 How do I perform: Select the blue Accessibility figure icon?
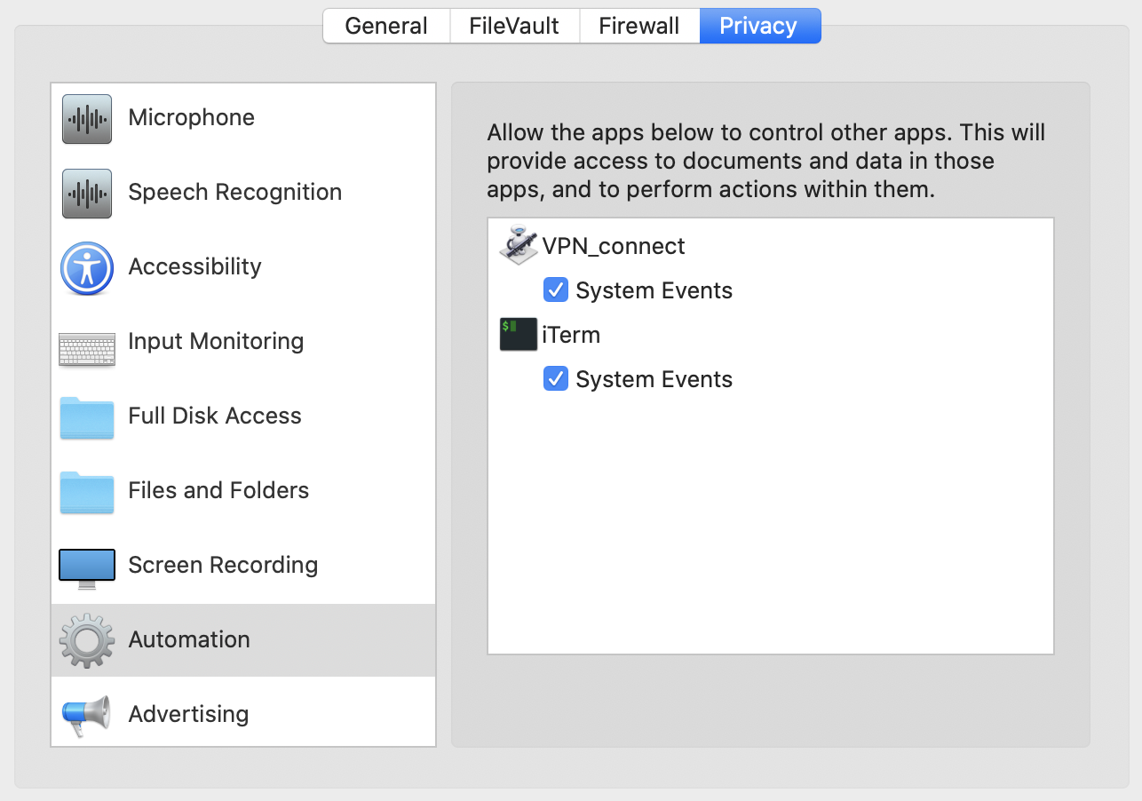(87, 268)
